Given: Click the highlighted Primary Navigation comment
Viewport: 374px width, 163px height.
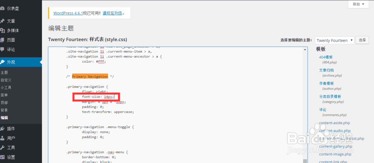Looking at the screenshot, I should [x=90, y=77].
